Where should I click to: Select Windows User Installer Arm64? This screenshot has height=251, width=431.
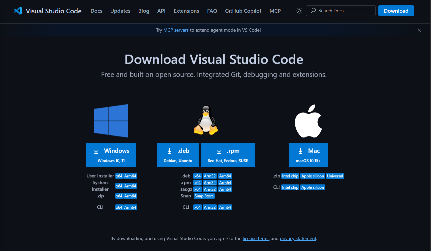130,176
